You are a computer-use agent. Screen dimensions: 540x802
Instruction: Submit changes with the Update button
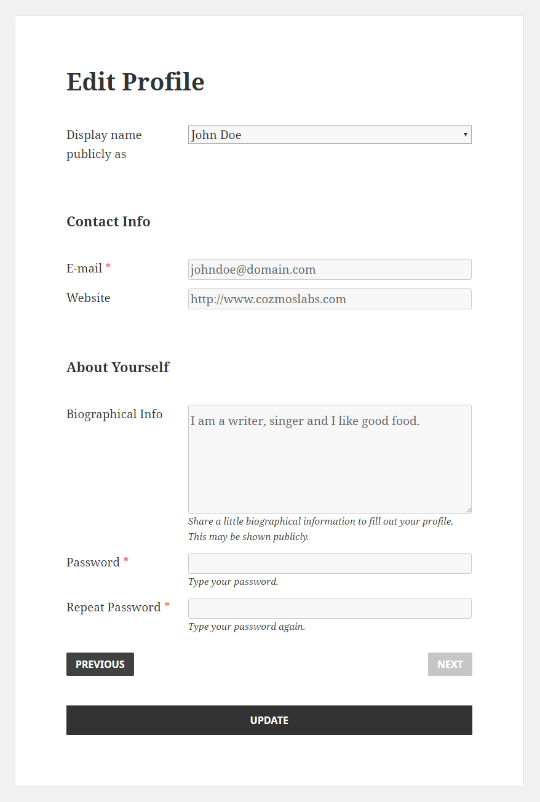click(269, 720)
